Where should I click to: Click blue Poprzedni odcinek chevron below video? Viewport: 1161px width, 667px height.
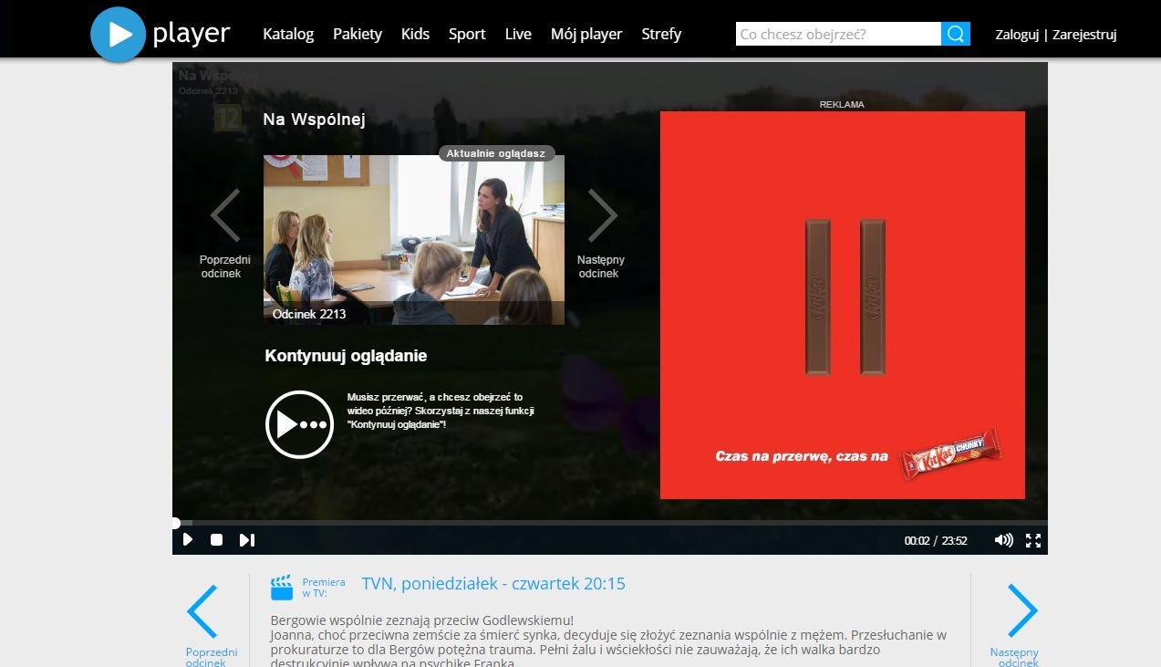tap(203, 610)
